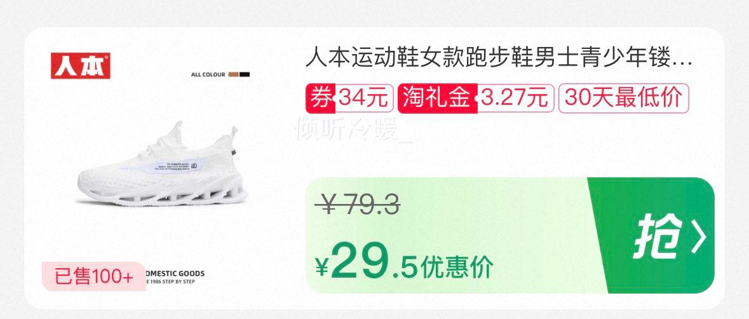Tap the 34元 coupon amount

pos(363,98)
